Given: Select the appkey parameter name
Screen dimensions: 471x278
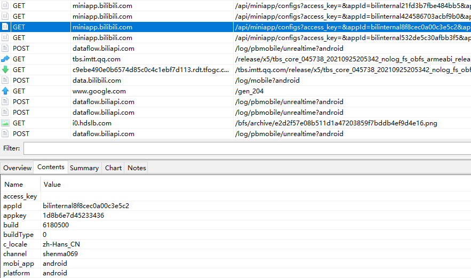Looking at the screenshot, I should point(15,216).
